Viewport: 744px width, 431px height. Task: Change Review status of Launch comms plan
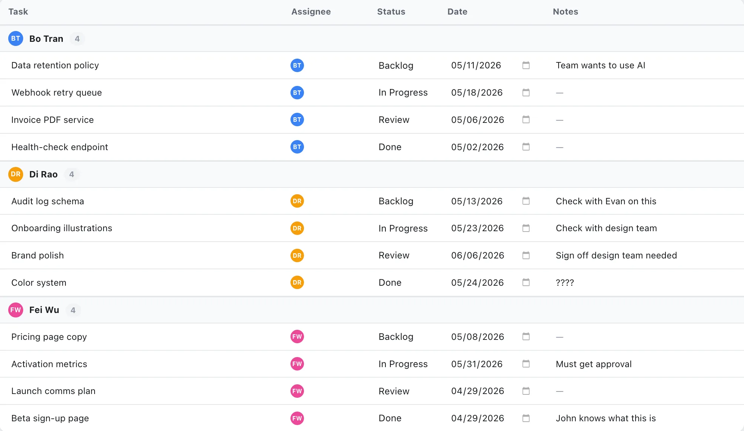394,391
